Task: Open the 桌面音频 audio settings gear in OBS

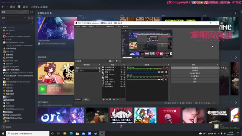Action: [x=166, y=79]
